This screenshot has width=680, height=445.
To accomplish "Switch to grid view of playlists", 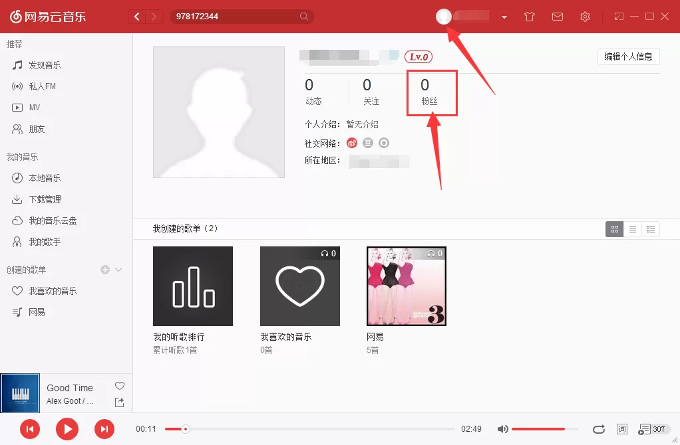I will 615,229.
